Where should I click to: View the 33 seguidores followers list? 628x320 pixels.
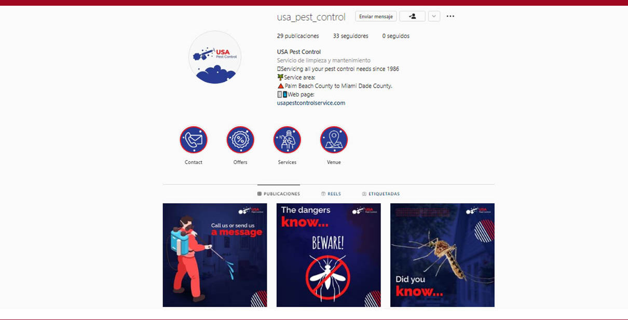pos(350,36)
